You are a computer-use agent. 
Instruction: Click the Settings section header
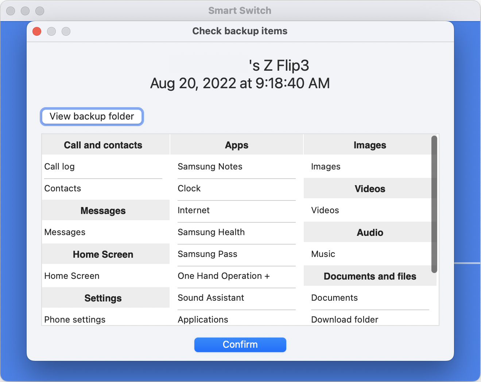(x=106, y=298)
